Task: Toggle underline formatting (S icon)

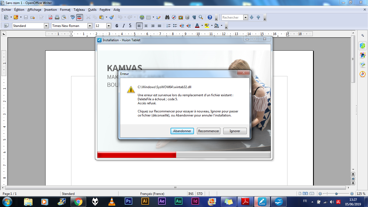Action: click(x=130, y=26)
